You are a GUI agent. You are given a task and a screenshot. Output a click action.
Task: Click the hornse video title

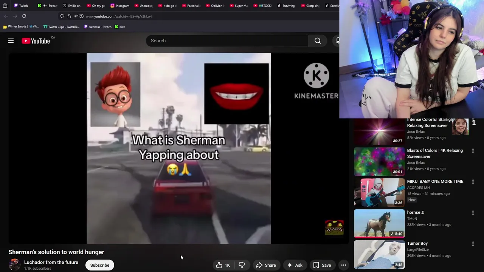click(x=416, y=212)
